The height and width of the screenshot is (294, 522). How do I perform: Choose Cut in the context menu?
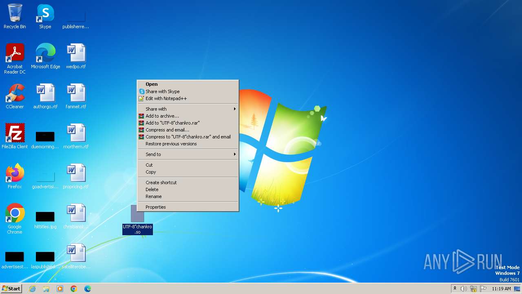[x=188, y=165]
